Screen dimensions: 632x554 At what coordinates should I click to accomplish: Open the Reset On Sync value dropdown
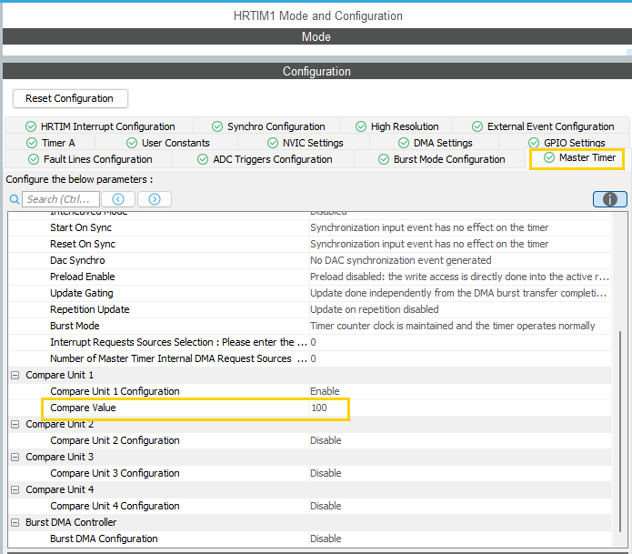coord(460,244)
